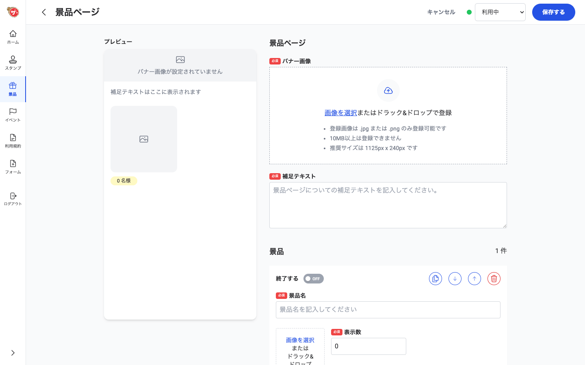Viewport: 585px width, 365px height.
Task: Duplicate the prize with the copy icon
Action: (435, 279)
